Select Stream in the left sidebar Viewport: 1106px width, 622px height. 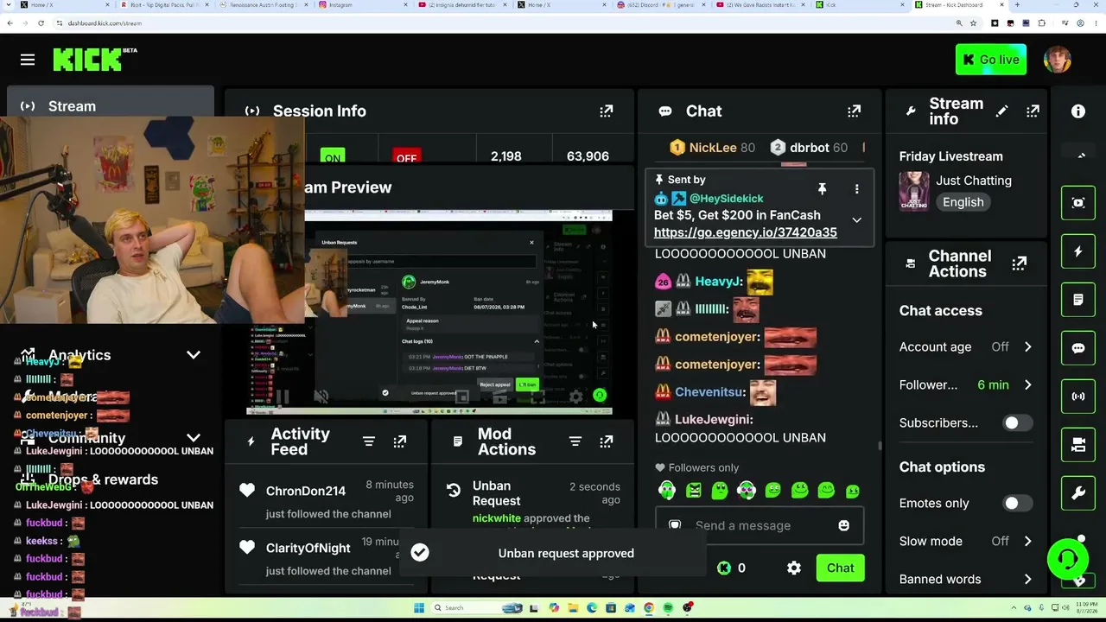tap(111, 105)
